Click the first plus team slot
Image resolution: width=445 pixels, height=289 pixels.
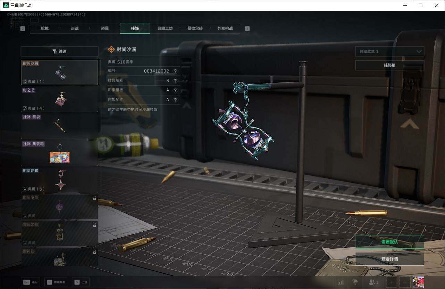pyautogui.click(x=392, y=282)
